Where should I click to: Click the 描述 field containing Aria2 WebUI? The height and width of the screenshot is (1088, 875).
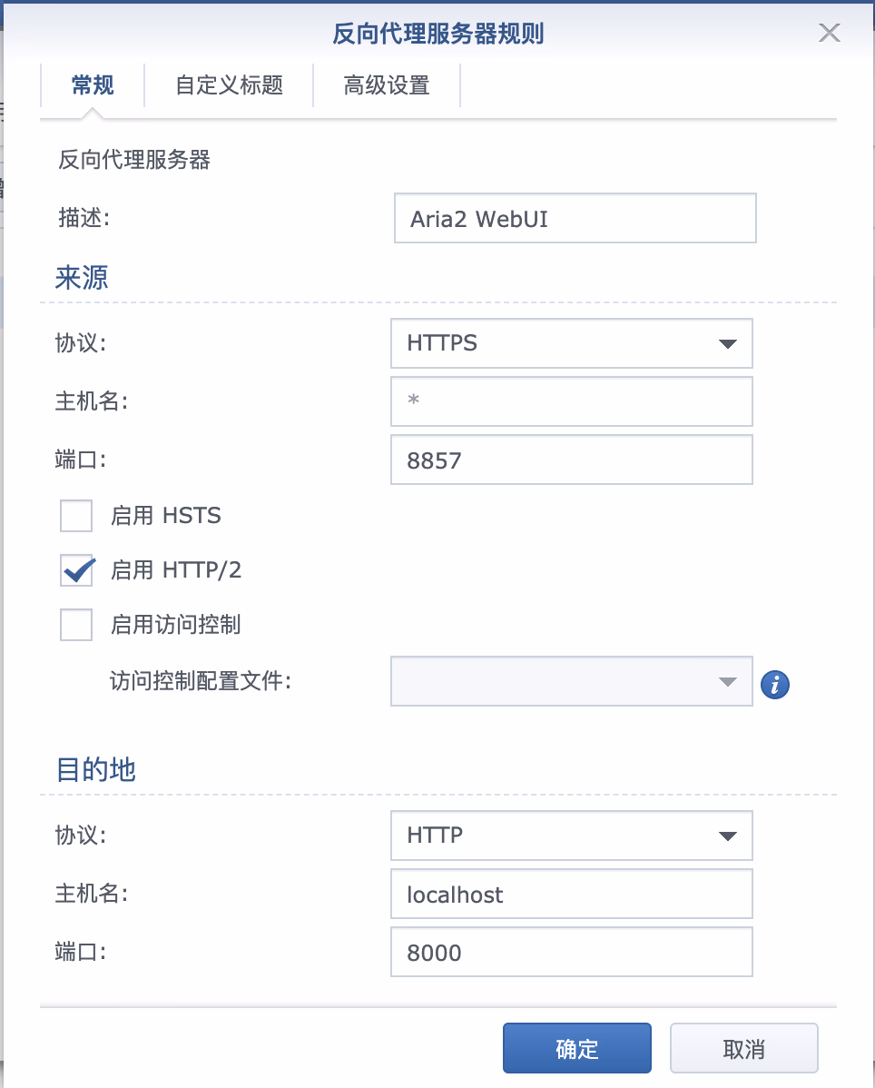575,218
